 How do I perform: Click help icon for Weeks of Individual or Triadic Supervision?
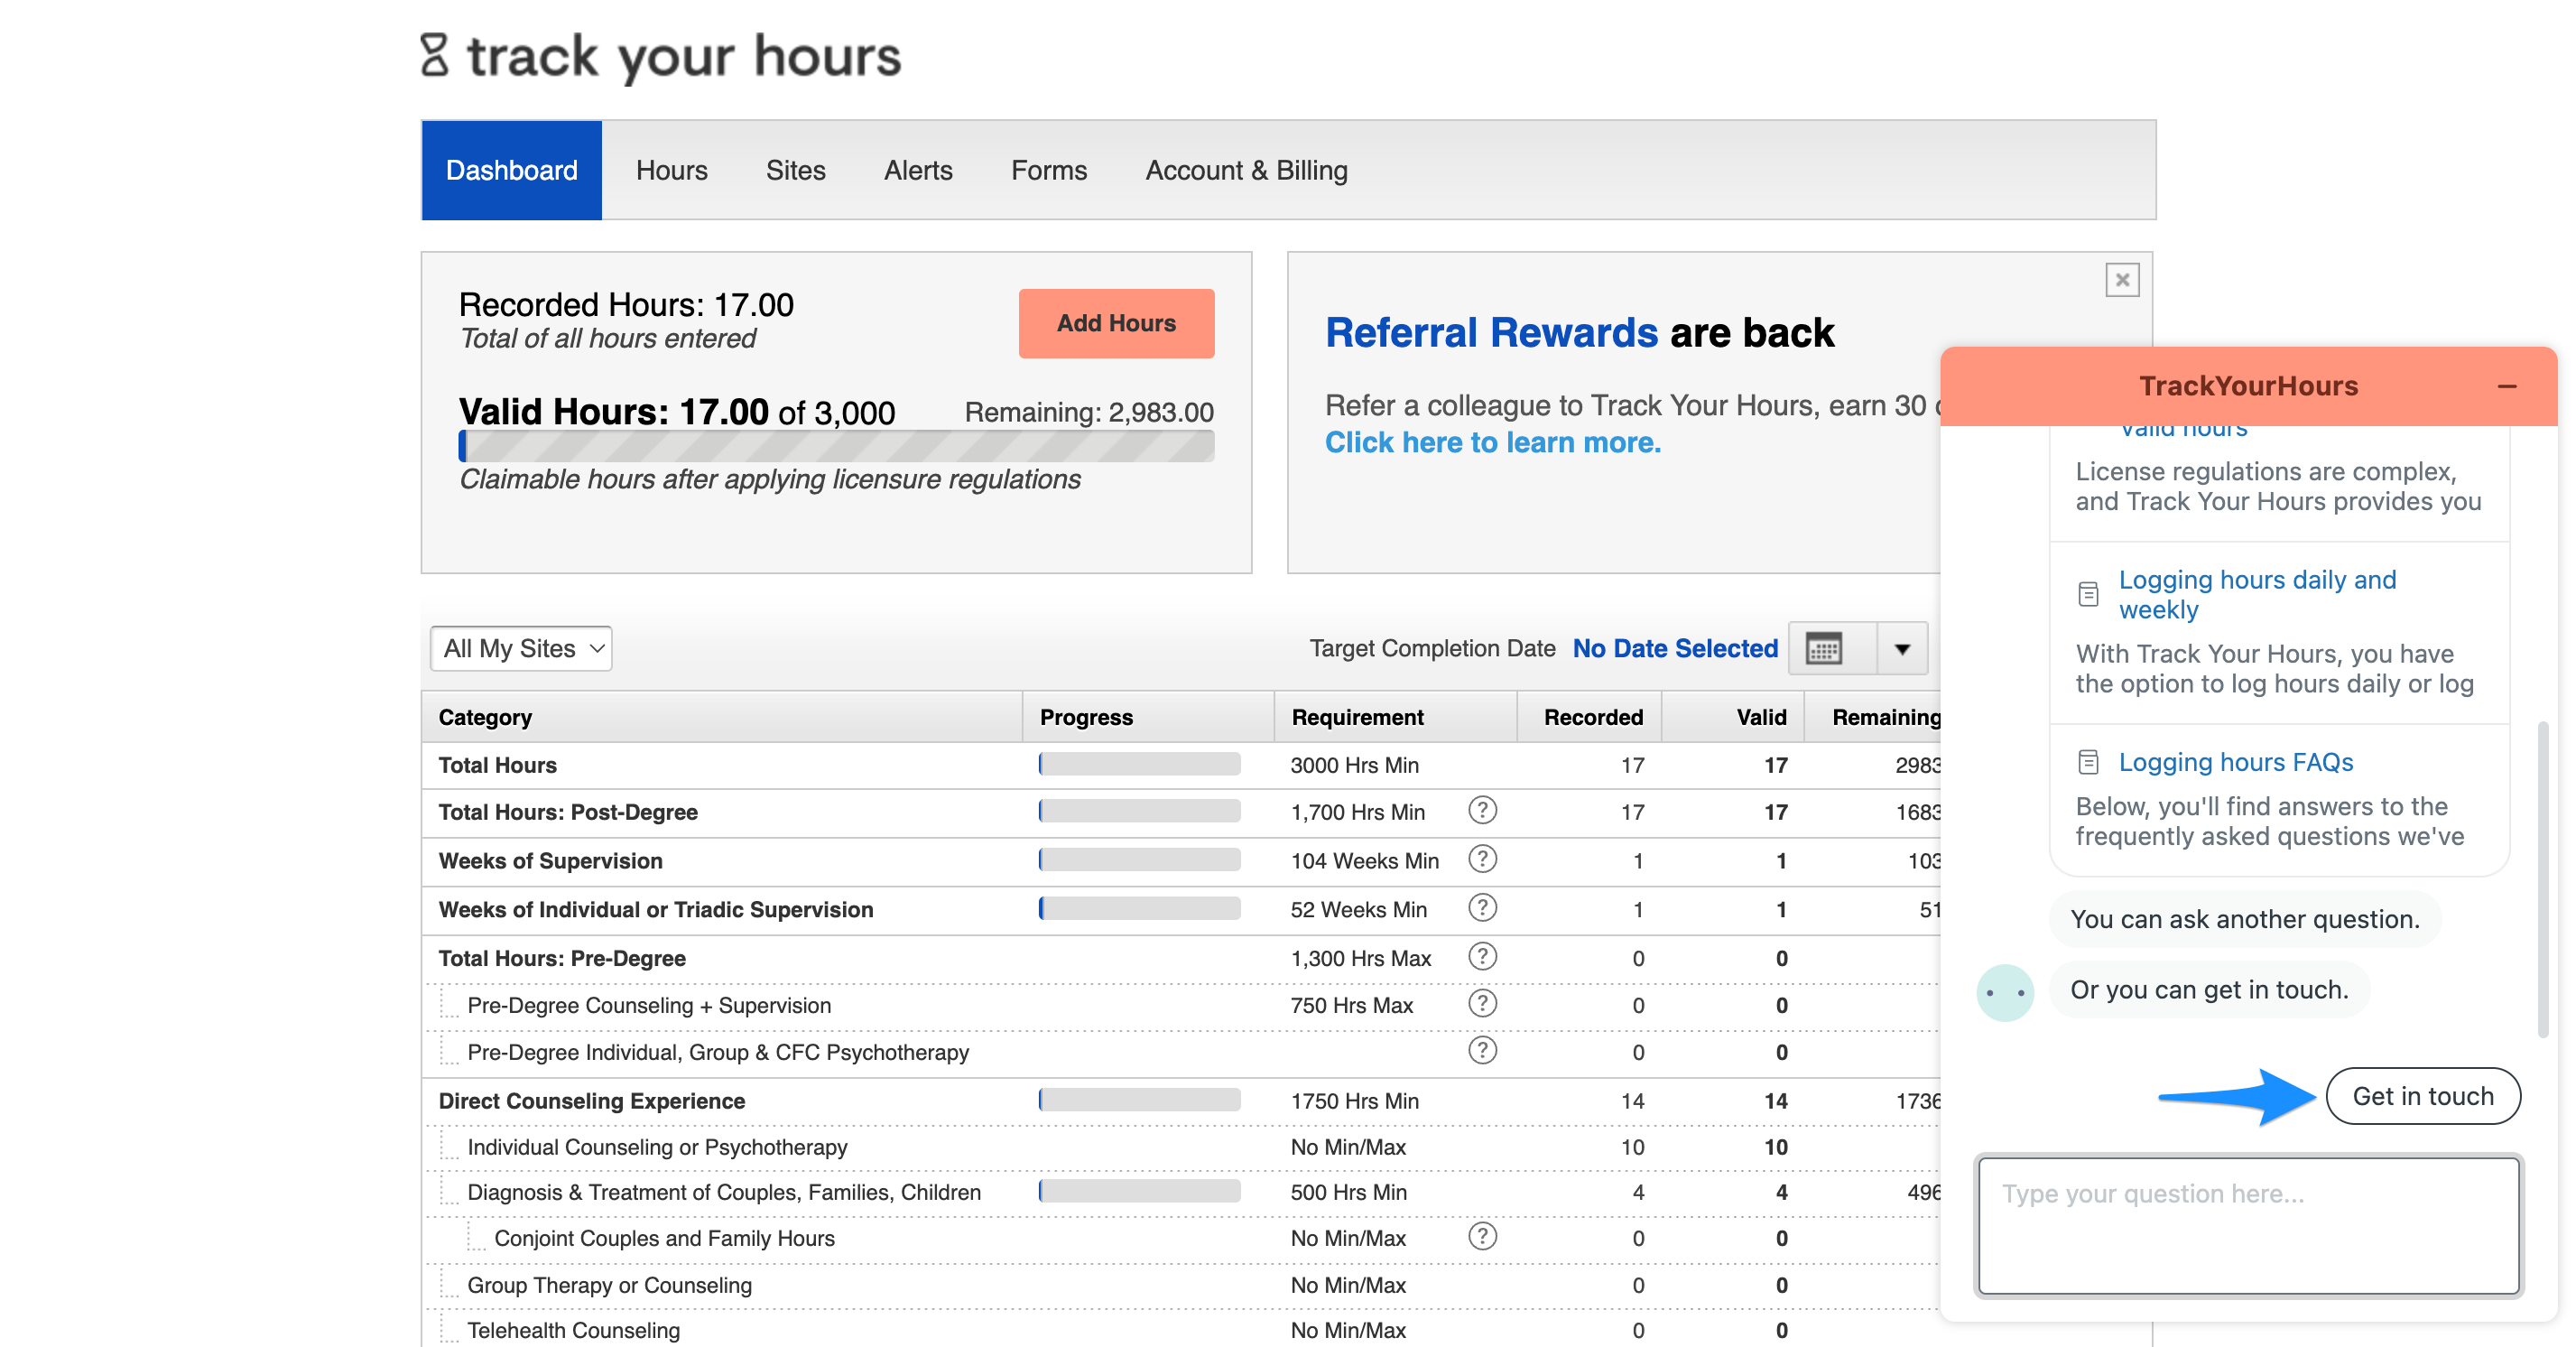point(1482,908)
